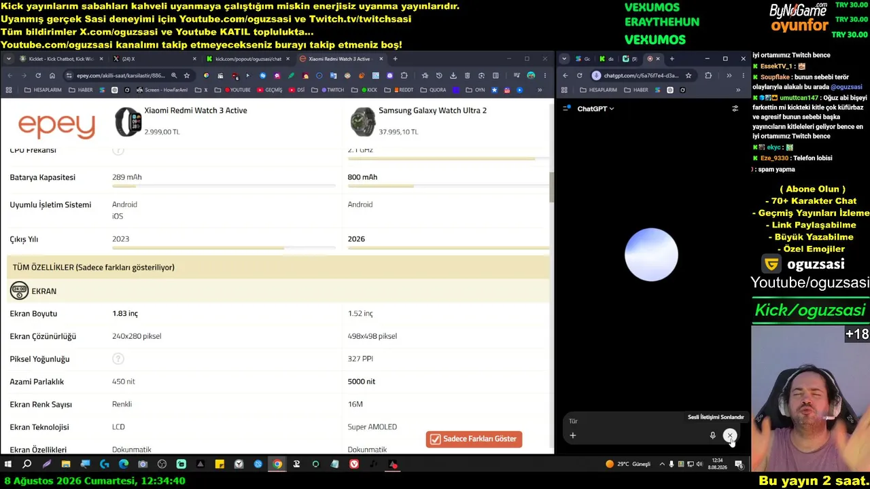This screenshot has width=870, height=489.
Task: Open ChatGPT sidebar menu icon
Action: 567,109
